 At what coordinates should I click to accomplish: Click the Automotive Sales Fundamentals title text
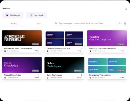coord(18,48)
